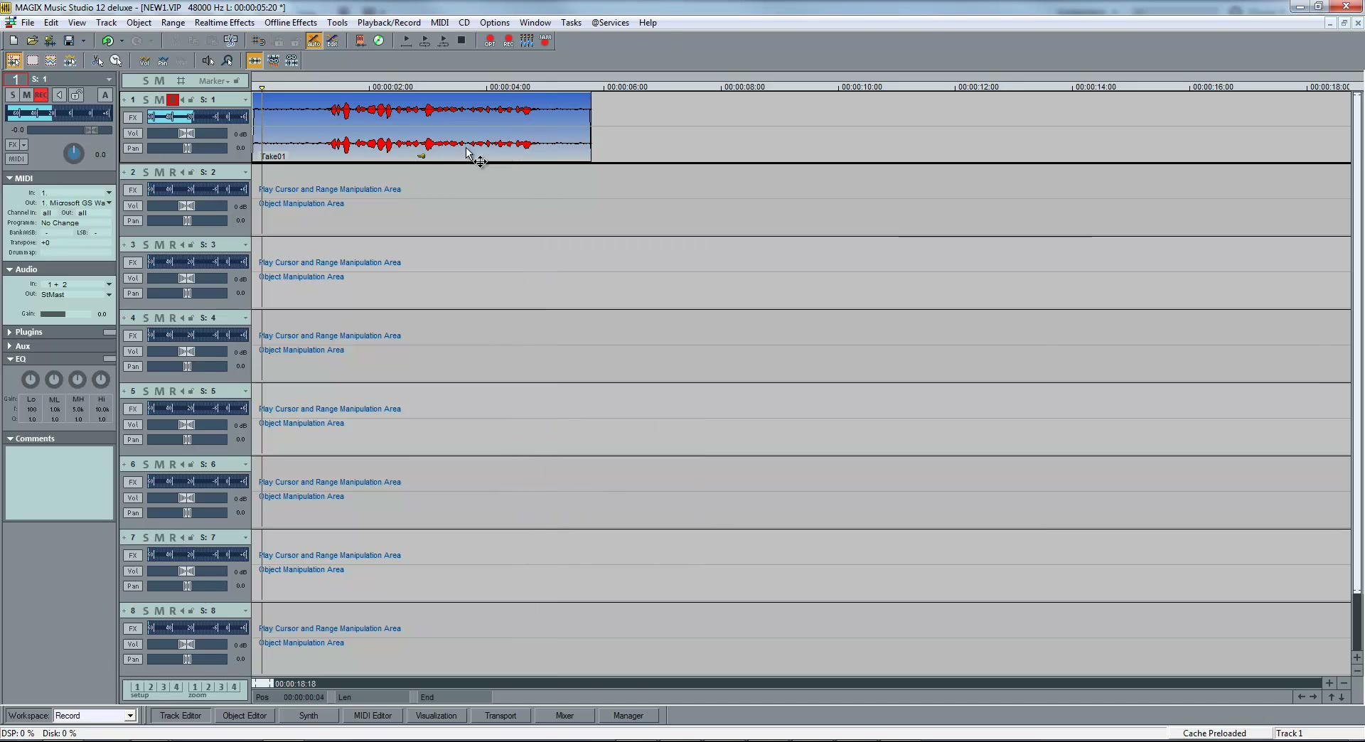Screen dimensions: 1365x742
Task: Toggle global Solo in the marker header
Action: pyautogui.click(x=146, y=80)
